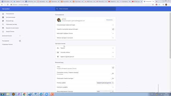Click the user profile photo
The height and width of the screenshot is (96, 171).
(59, 20)
